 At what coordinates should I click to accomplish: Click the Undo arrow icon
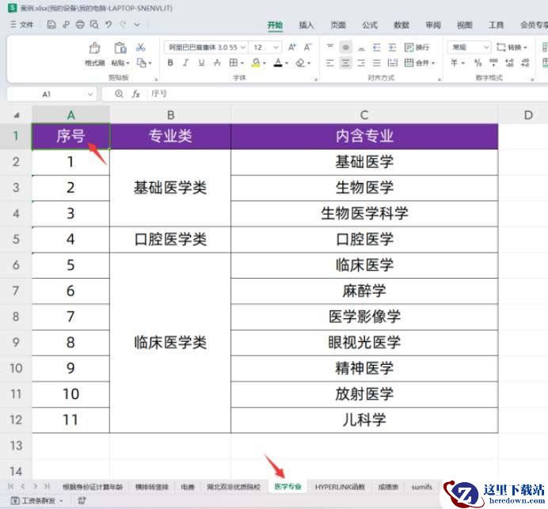point(108,25)
